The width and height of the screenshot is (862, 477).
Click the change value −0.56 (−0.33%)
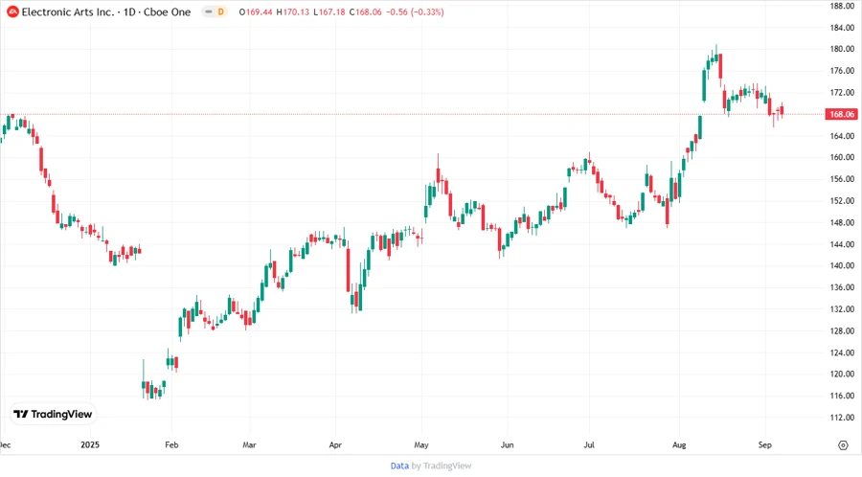[x=415, y=11]
